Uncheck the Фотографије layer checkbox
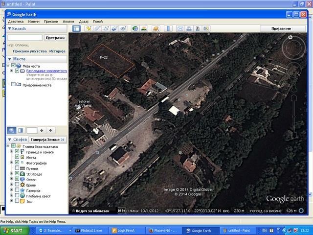The width and height of the screenshot is (313, 235). coord(17,162)
